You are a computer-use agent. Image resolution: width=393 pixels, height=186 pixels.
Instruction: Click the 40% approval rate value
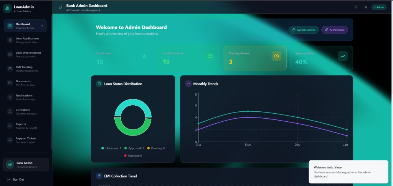click(301, 62)
